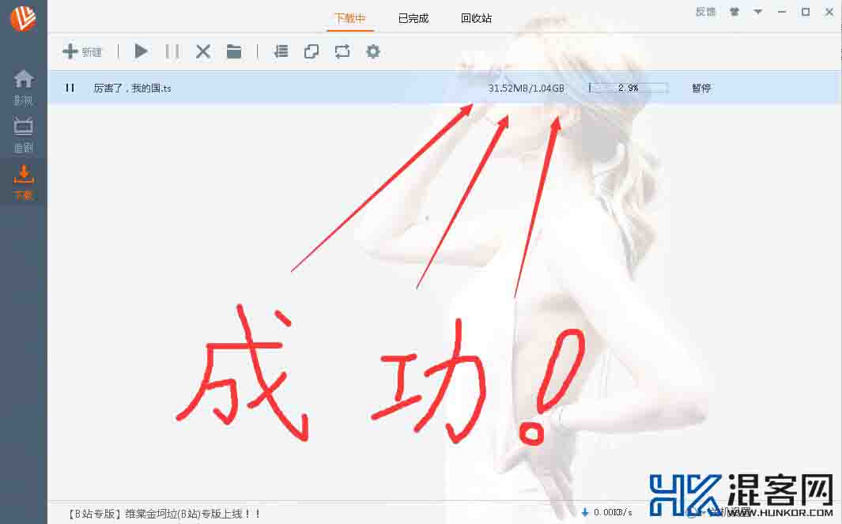Click 新建 to create a new download
This screenshot has width=842, height=524.
[x=82, y=51]
